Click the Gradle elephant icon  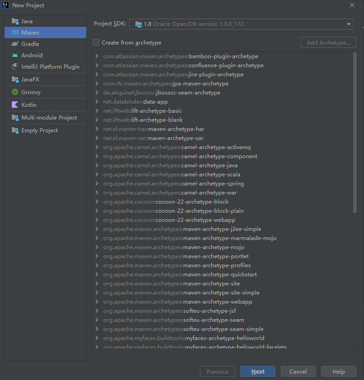click(x=15, y=44)
